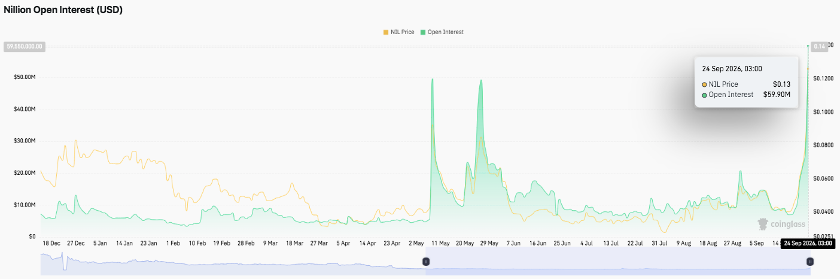Click the green Open Interest legend swatch
This screenshot has height=279, width=840.
click(x=424, y=32)
